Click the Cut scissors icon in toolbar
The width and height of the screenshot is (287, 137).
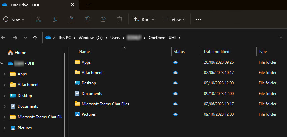(x=38, y=20)
